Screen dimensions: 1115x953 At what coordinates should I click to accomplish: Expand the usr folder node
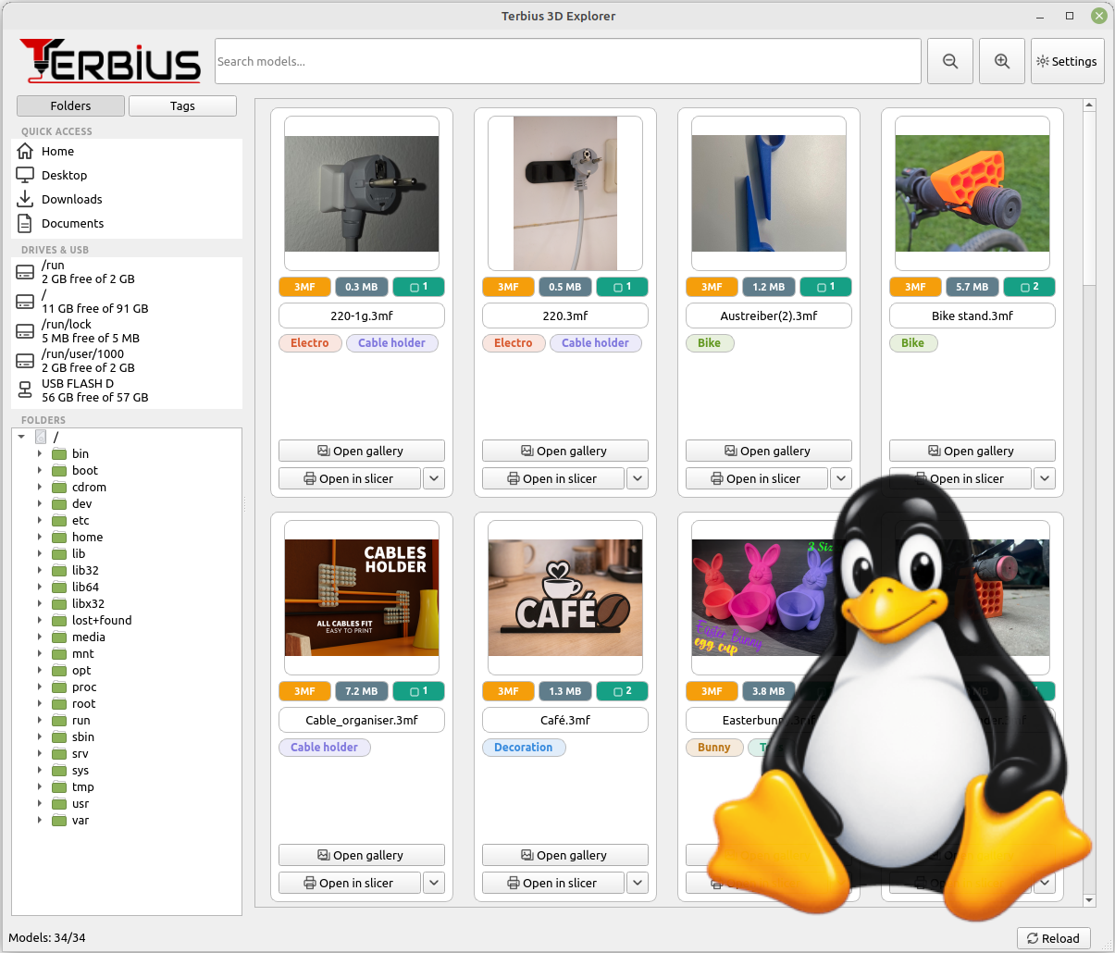[39, 803]
